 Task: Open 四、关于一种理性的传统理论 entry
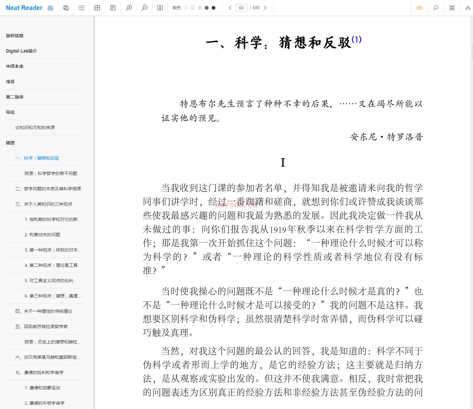point(45,311)
